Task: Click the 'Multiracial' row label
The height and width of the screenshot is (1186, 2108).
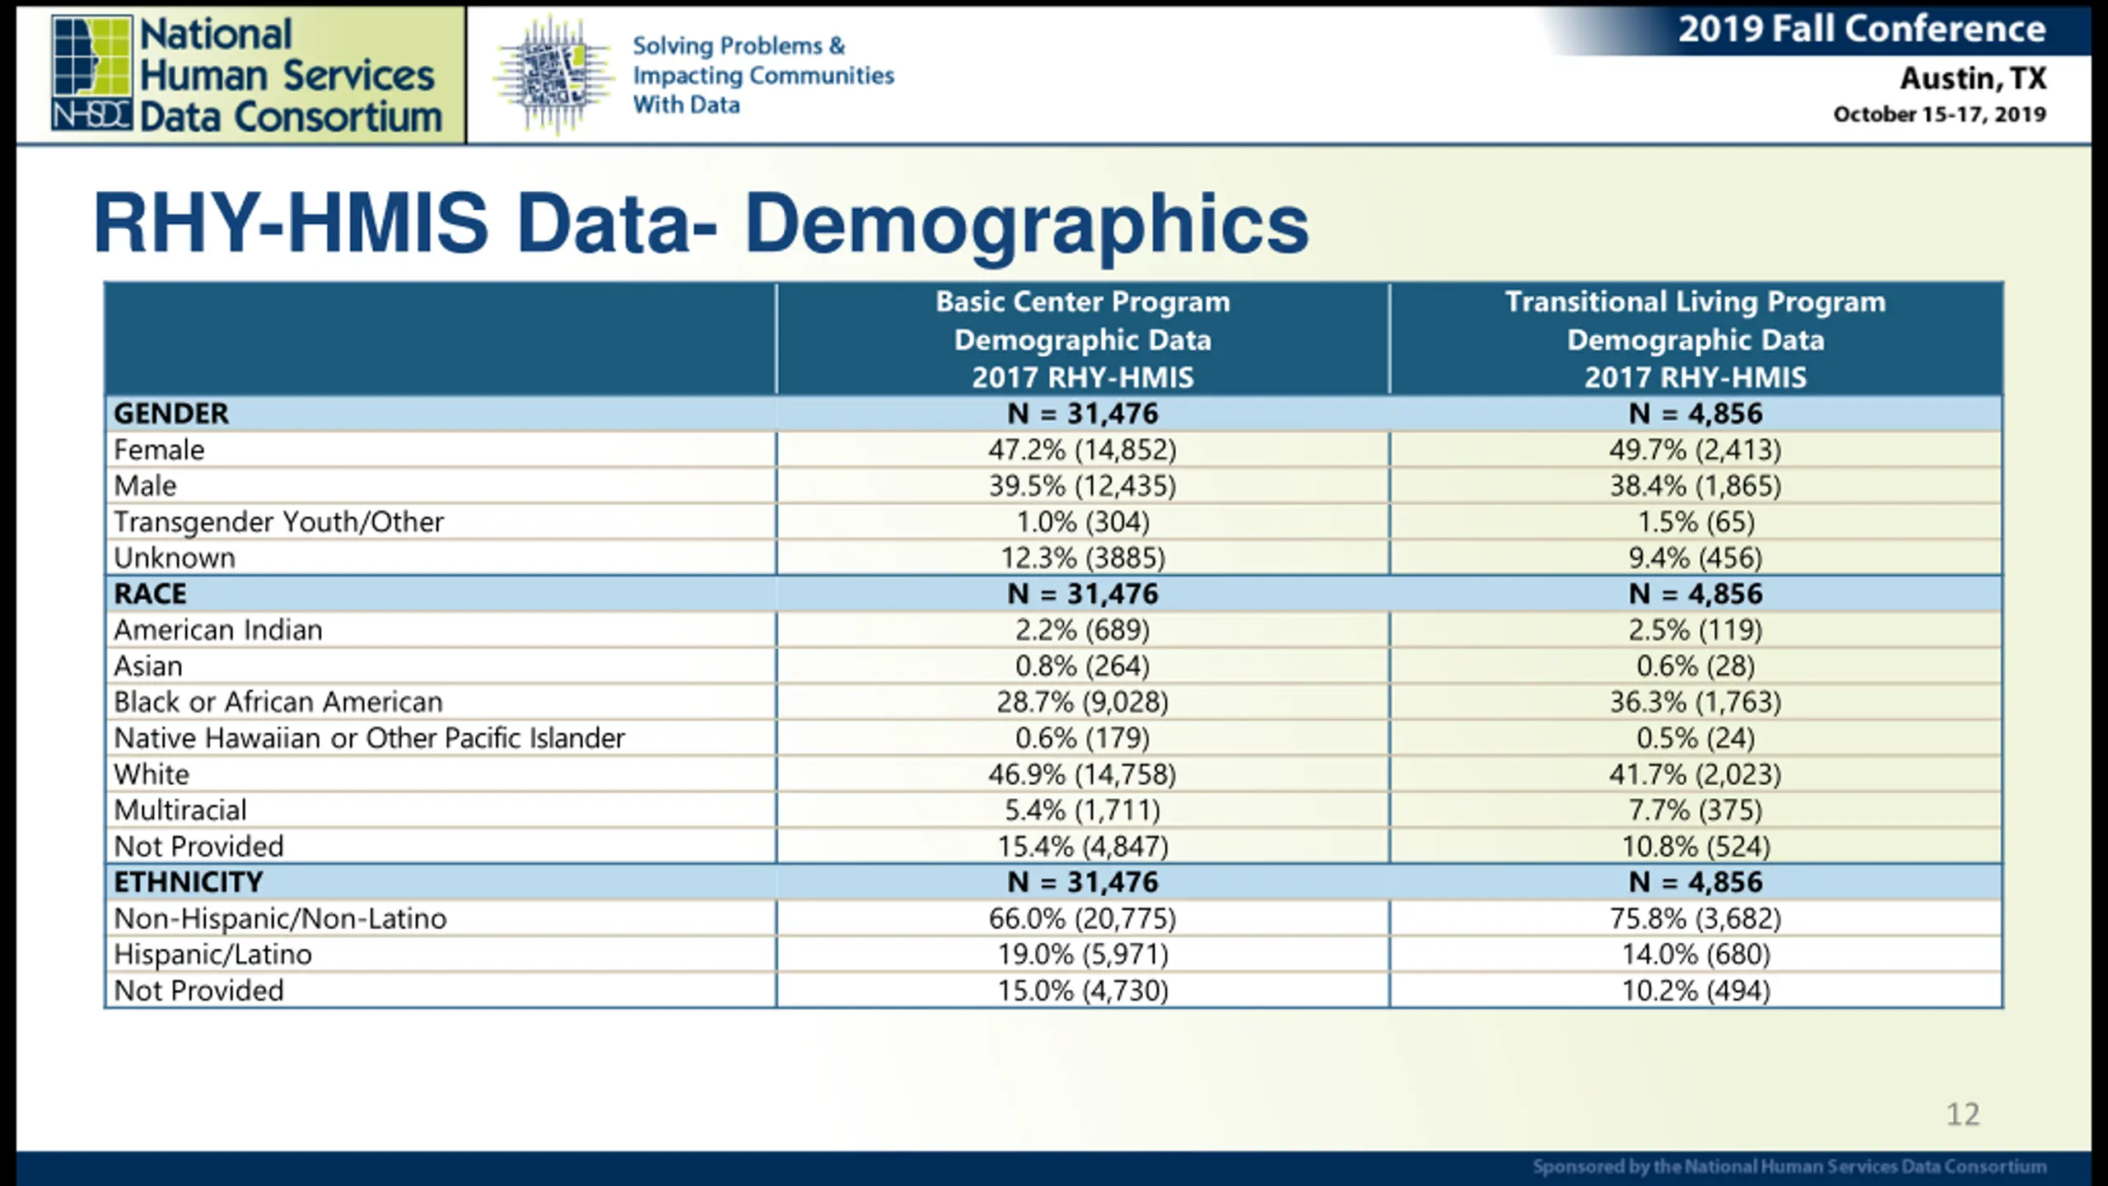Action: 180,810
